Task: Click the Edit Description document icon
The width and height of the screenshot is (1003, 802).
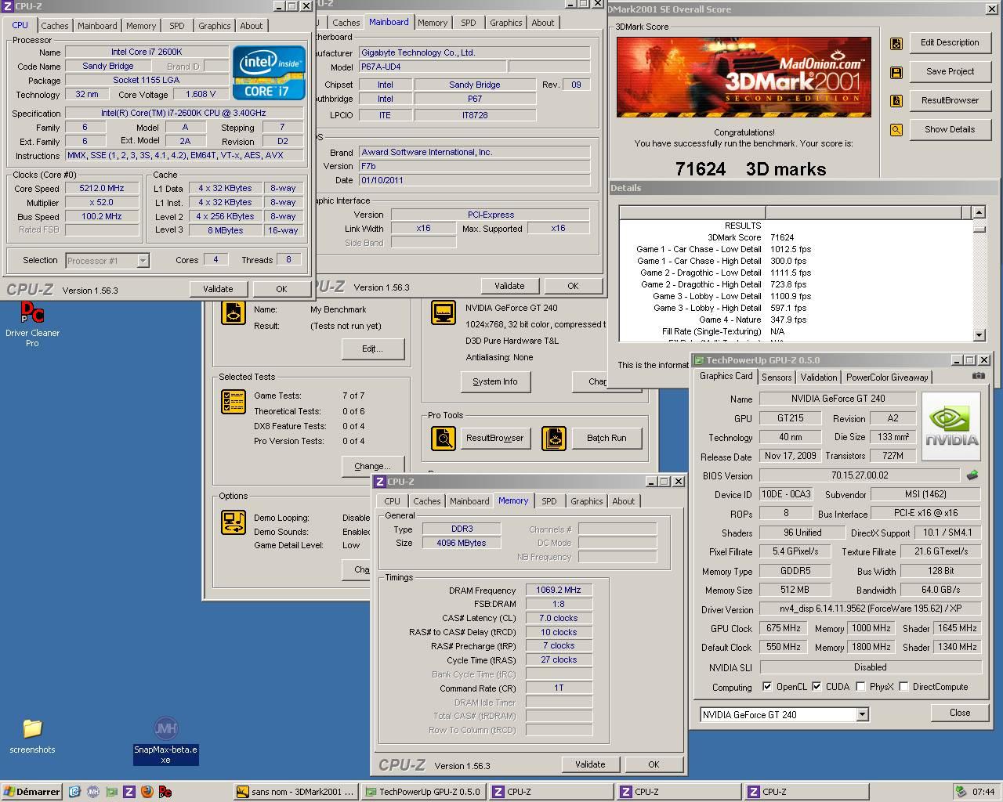Action: [x=896, y=44]
